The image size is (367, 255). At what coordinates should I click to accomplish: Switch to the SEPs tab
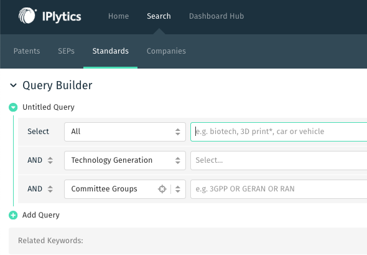pos(66,51)
